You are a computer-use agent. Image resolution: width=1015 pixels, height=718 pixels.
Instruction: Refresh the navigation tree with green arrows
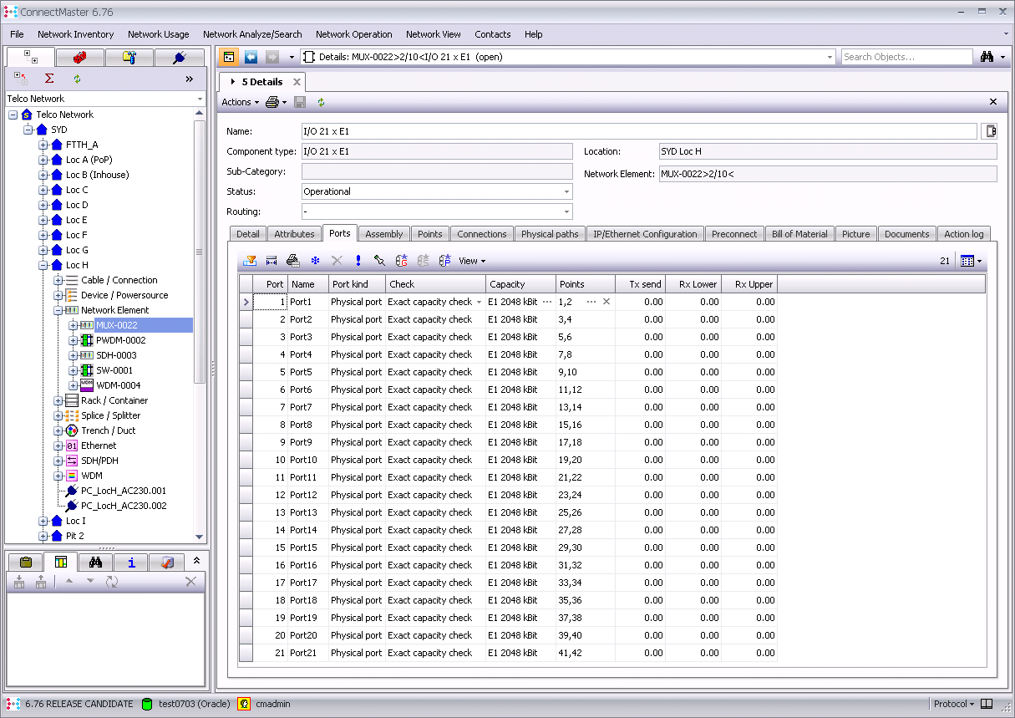click(x=77, y=79)
